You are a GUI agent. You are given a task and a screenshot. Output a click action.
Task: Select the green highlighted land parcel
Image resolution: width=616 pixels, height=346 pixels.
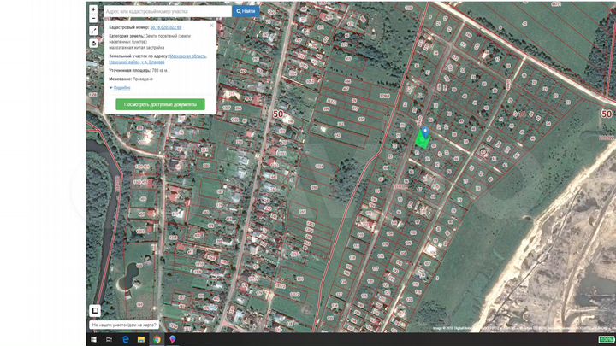pos(423,141)
